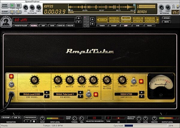Viewport: 180px width, 128px height.
Task: Switch to the Cab tab
Action: [x=138, y=26]
